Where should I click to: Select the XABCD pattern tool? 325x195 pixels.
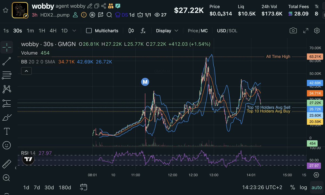(x=6, y=89)
